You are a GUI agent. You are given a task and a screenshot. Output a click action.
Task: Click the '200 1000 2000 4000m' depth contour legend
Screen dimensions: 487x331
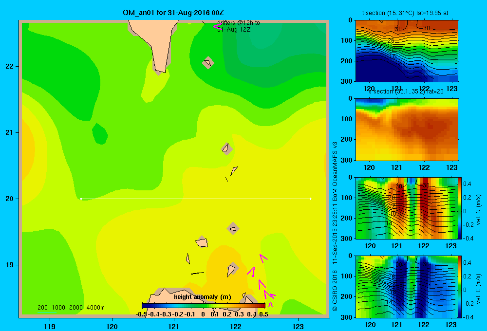71,308
